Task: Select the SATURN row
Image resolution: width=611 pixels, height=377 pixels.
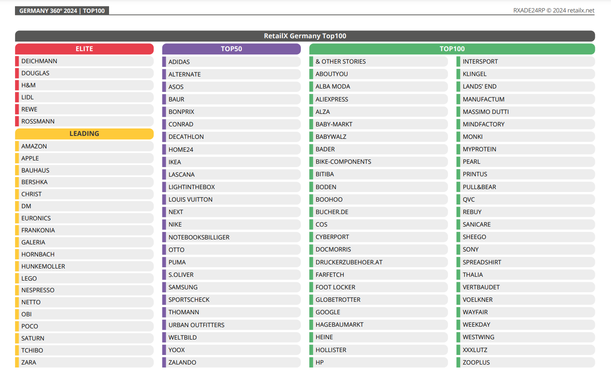Action: 84,338
